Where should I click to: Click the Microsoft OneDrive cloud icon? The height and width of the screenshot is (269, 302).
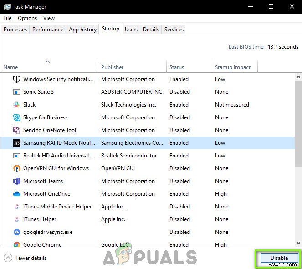click(16, 194)
